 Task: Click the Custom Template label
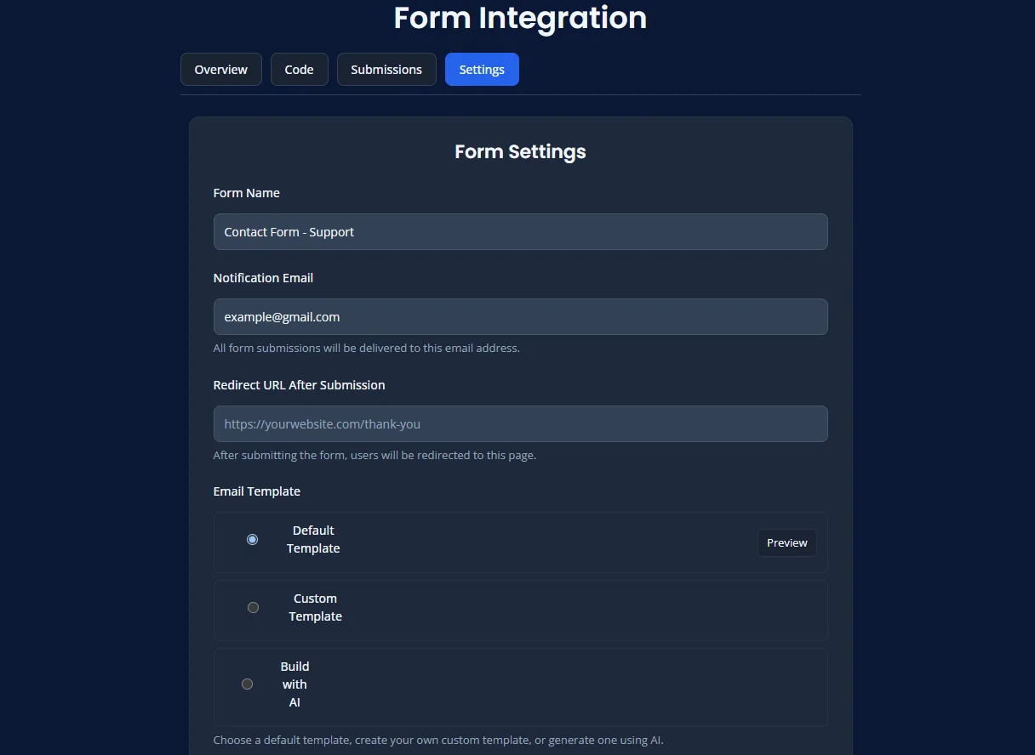(315, 607)
